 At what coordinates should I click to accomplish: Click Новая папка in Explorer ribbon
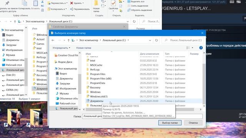coord(96,6)
